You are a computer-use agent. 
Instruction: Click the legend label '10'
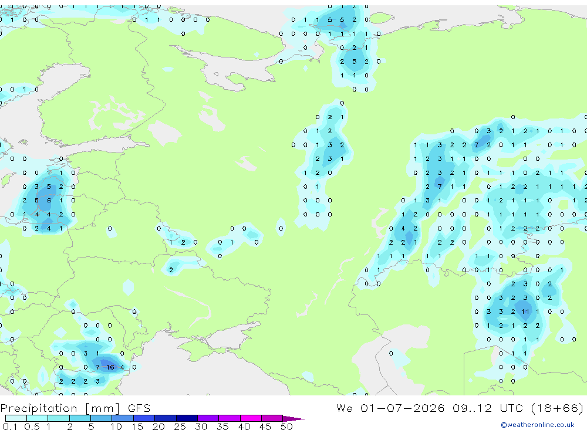tap(116, 426)
